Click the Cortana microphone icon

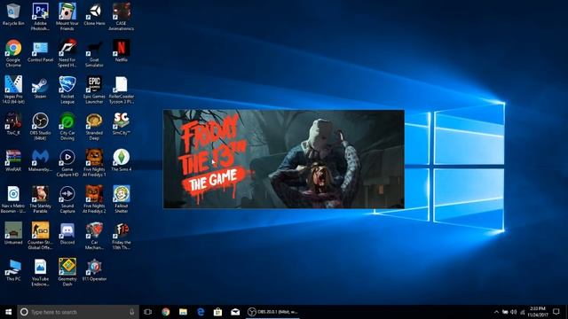coord(132,312)
